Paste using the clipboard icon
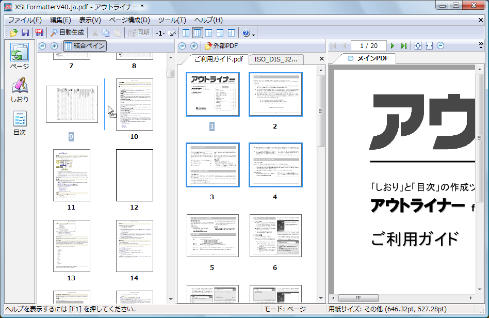Viewport: 489px width, 318px height. [x=118, y=33]
